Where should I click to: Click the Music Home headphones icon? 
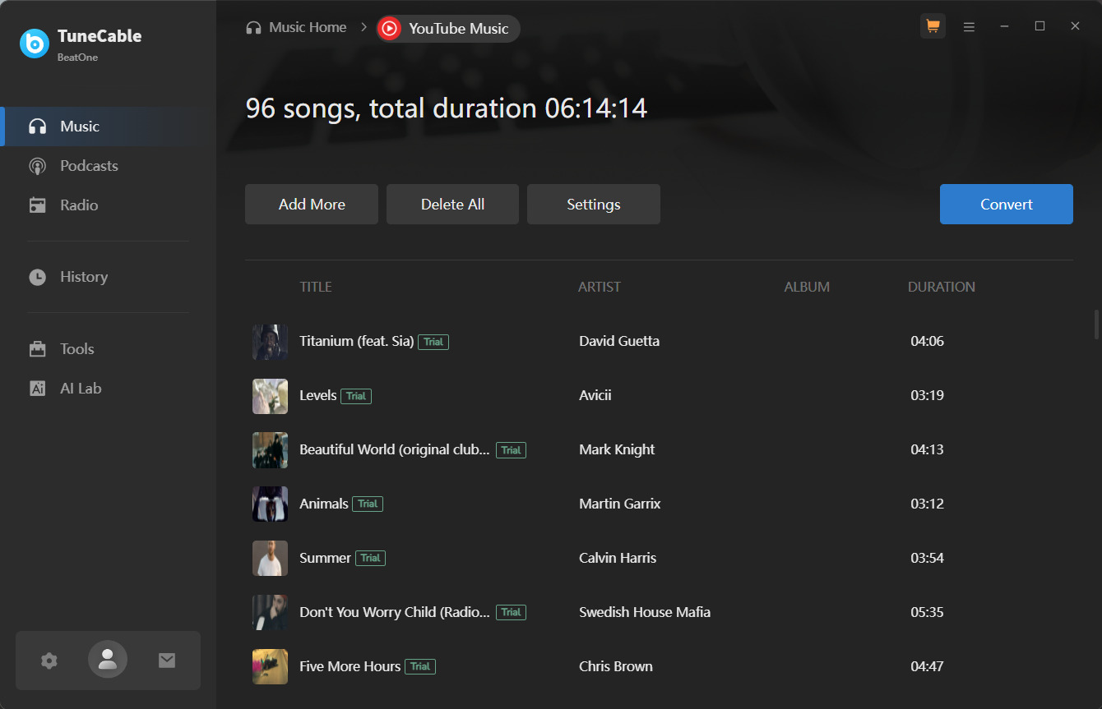[254, 28]
